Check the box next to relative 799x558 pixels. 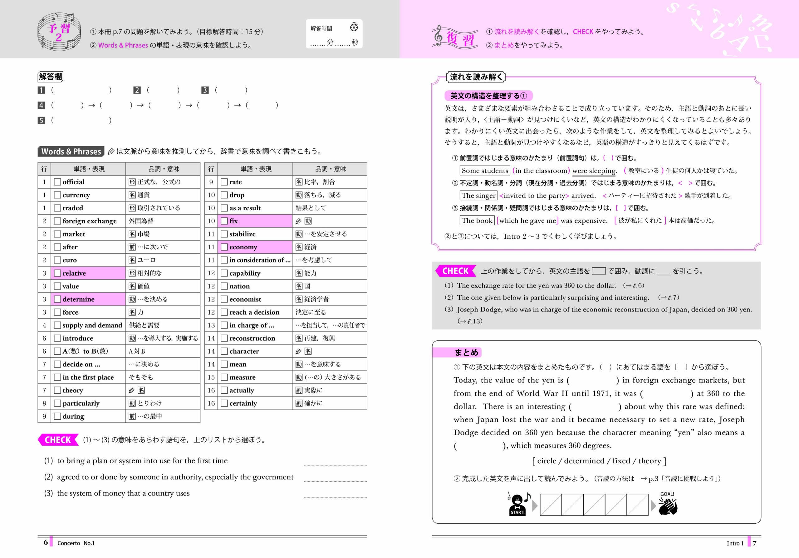(57, 273)
